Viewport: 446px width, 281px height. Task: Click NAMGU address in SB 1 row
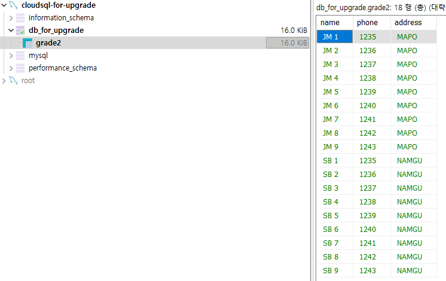(414, 160)
